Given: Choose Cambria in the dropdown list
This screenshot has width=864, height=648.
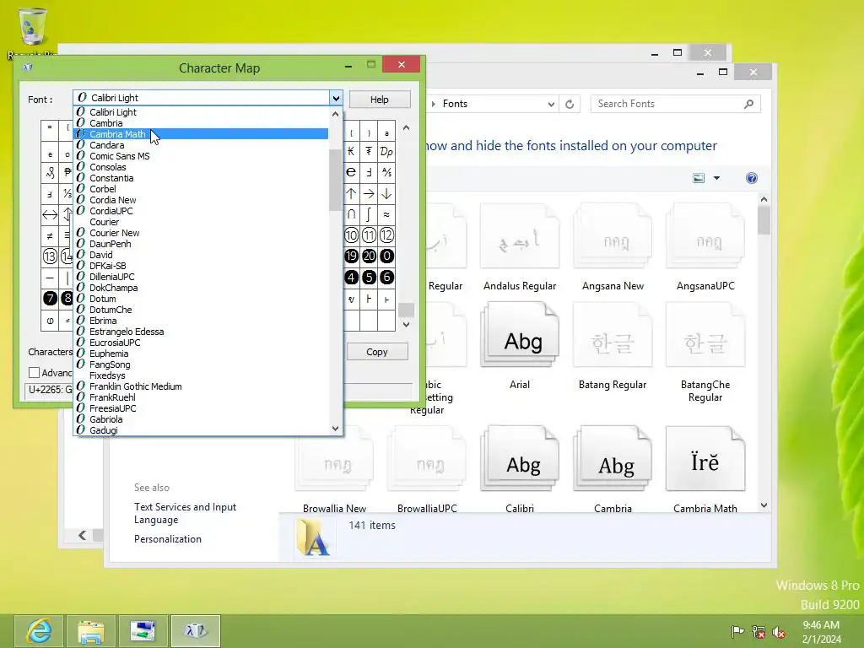Looking at the screenshot, I should pos(201,123).
